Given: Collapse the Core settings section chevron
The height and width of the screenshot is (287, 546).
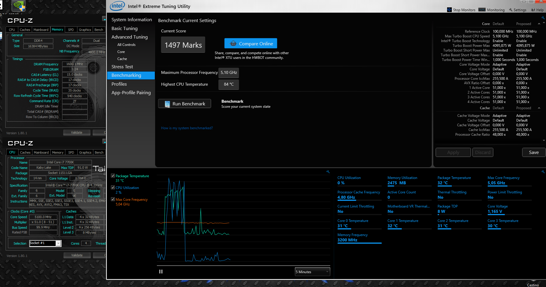Looking at the screenshot, I should [539, 24].
